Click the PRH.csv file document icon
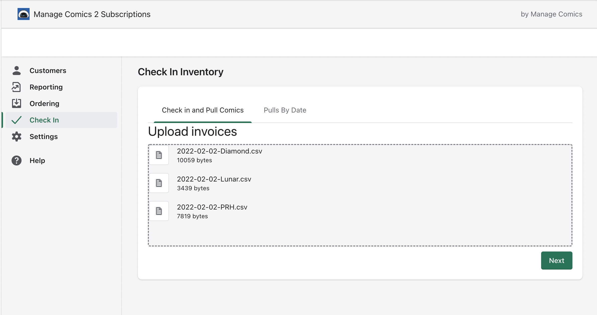Viewport: 597px width, 315px height. (x=159, y=211)
